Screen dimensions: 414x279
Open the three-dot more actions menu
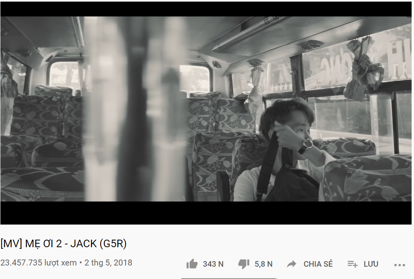(x=399, y=265)
